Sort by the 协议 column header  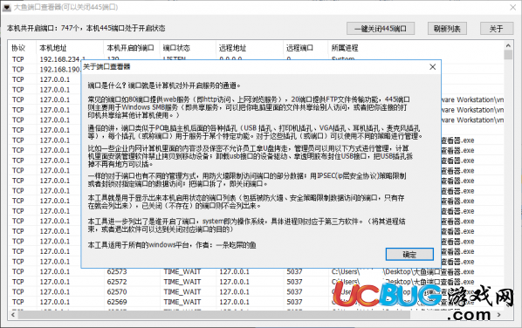23,48
